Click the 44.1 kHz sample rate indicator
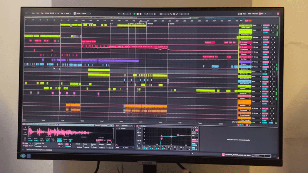Viewport: 308px width, 173px height. [255, 14]
